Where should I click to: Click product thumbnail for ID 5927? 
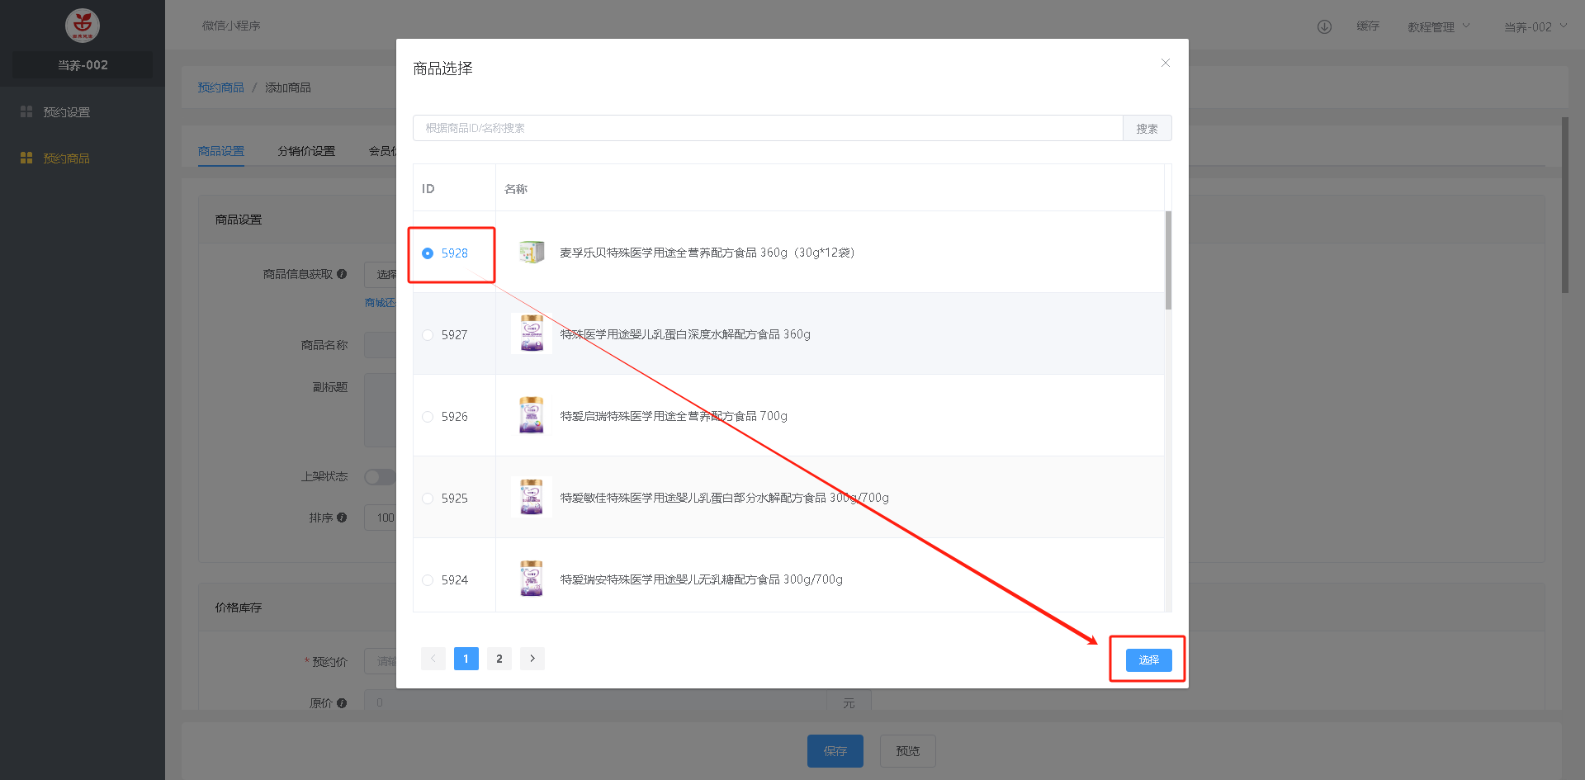point(532,334)
